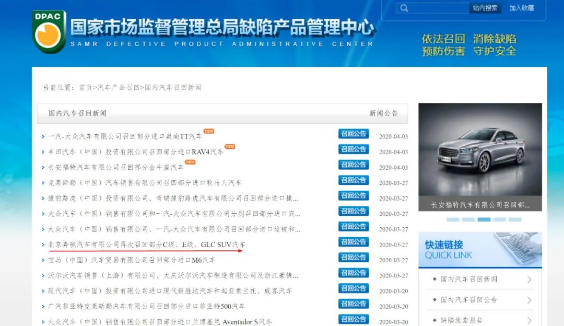Click 召回公告 badge on the 沃尔沃 row
Viewport: 564px width, 326px height.
coord(354,273)
